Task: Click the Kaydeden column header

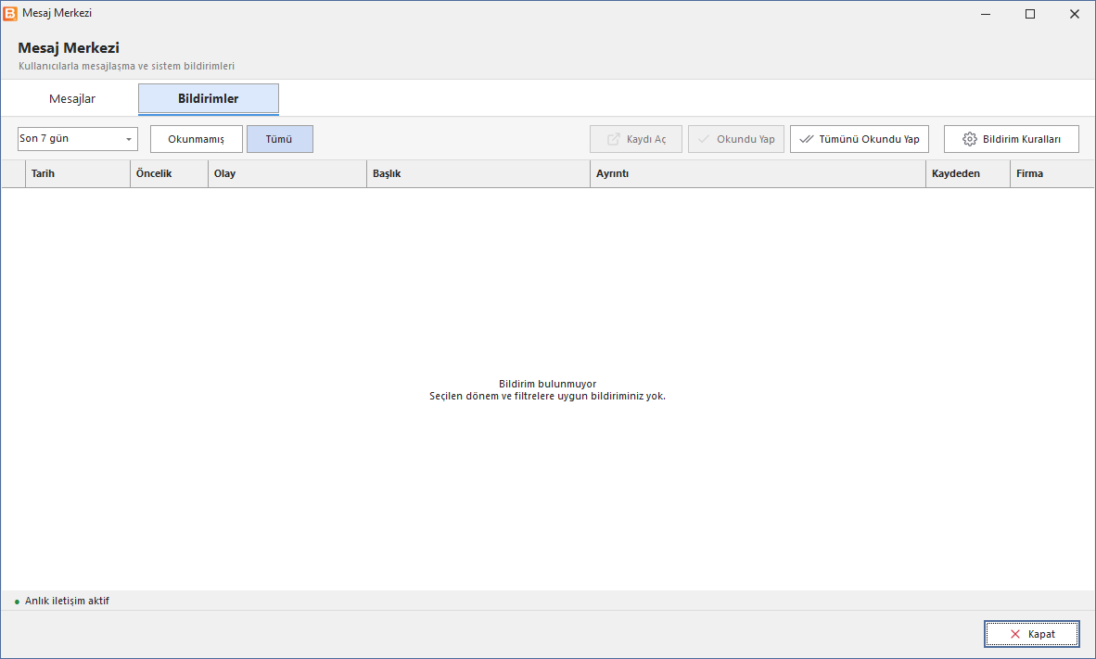Action: coord(968,173)
